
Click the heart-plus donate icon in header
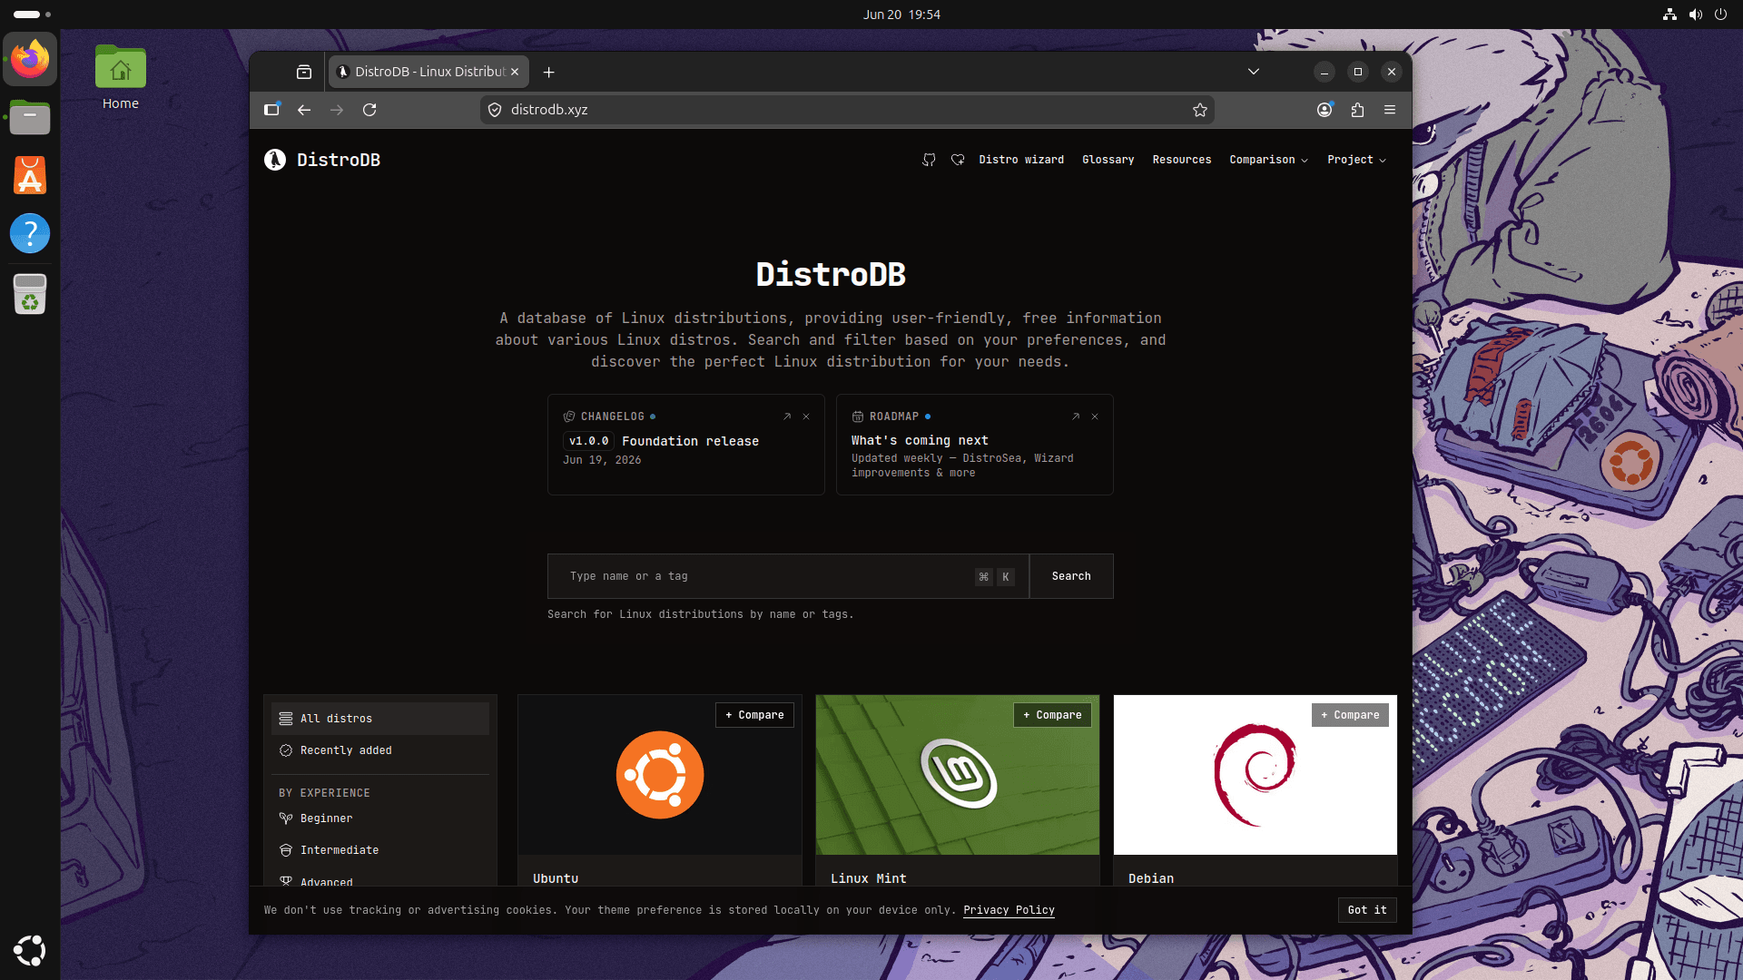958,160
